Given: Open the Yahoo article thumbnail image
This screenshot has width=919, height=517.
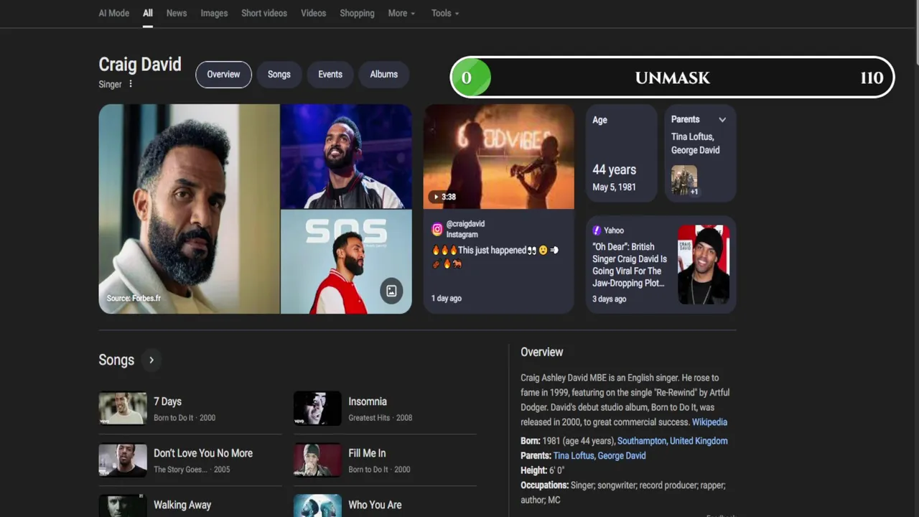Looking at the screenshot, I should point(704,264).
